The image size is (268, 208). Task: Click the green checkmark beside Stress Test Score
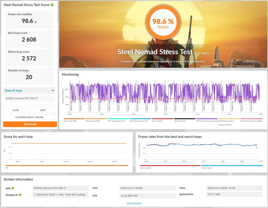coord(52,5)
